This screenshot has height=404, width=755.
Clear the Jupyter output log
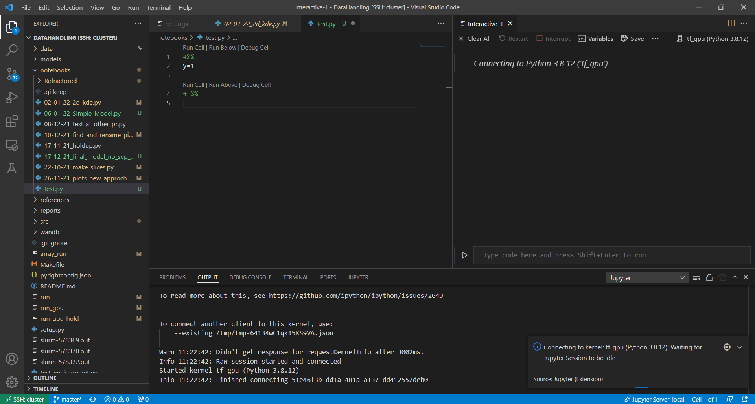click(x=696, y=277)
